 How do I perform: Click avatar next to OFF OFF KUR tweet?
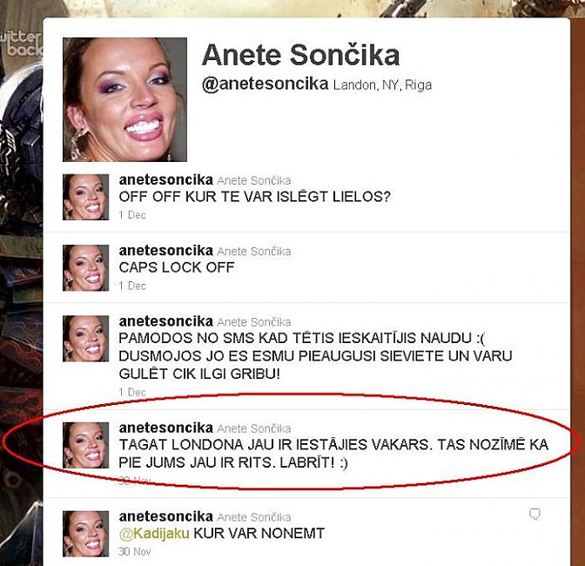pos(86,197)
